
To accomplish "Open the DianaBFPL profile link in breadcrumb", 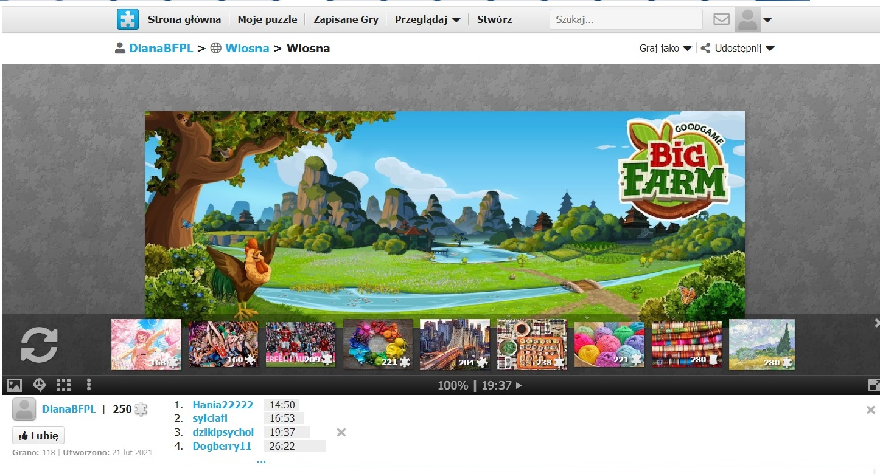I will coord(161,48).
